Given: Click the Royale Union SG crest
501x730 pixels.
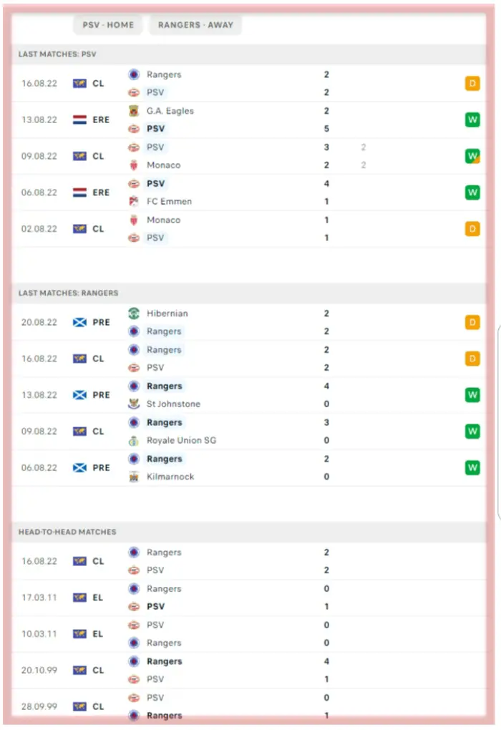Looking at the screenshot, I should [133, 440].
